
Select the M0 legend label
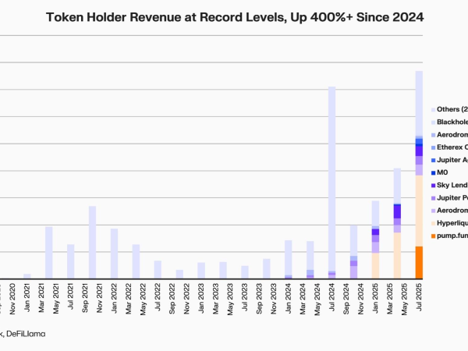pos(442,172)
